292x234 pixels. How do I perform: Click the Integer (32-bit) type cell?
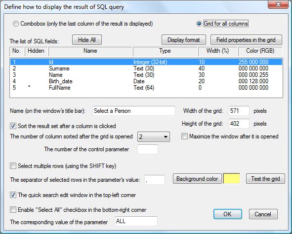[150, 62]
